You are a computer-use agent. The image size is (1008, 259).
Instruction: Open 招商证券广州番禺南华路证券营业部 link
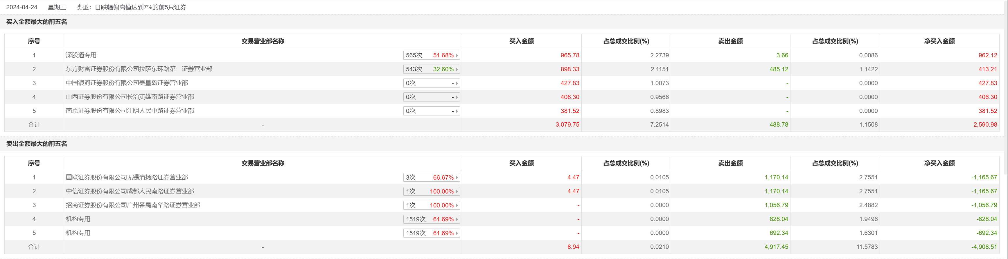point(133,205)
